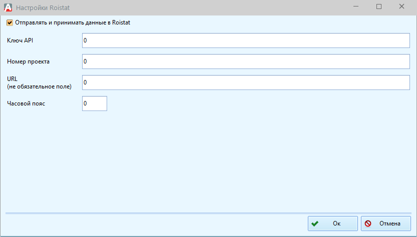Click the 'Номер проекта' field label
The width and height of the screenshot is (417, 237).
click(x=28, y=61)
